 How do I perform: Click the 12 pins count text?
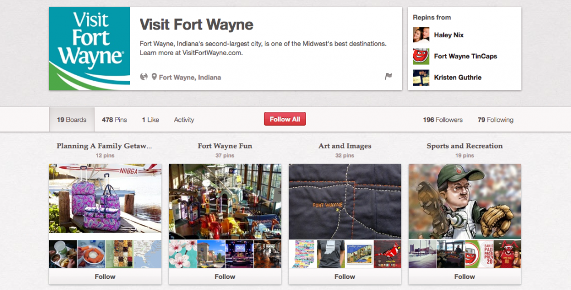pos(105,155)
